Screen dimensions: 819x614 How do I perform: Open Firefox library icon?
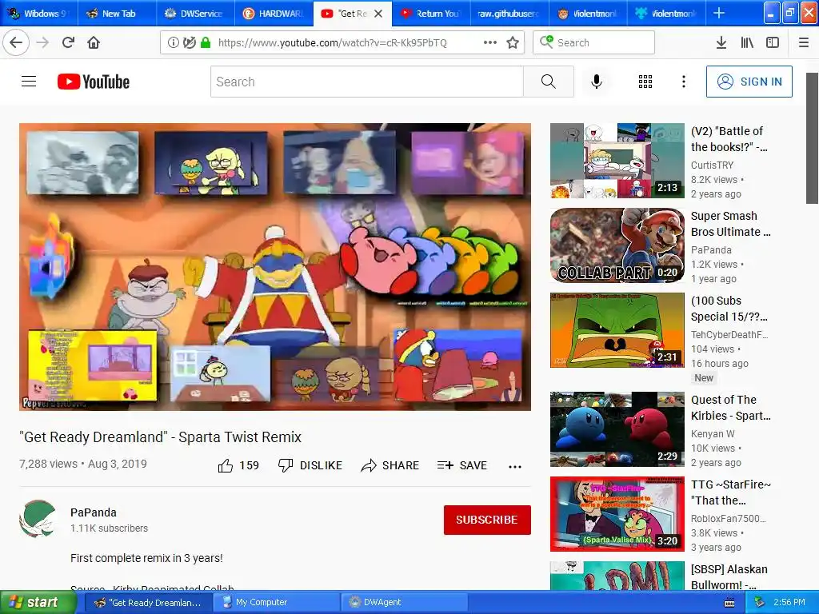(x=747, y=42)
